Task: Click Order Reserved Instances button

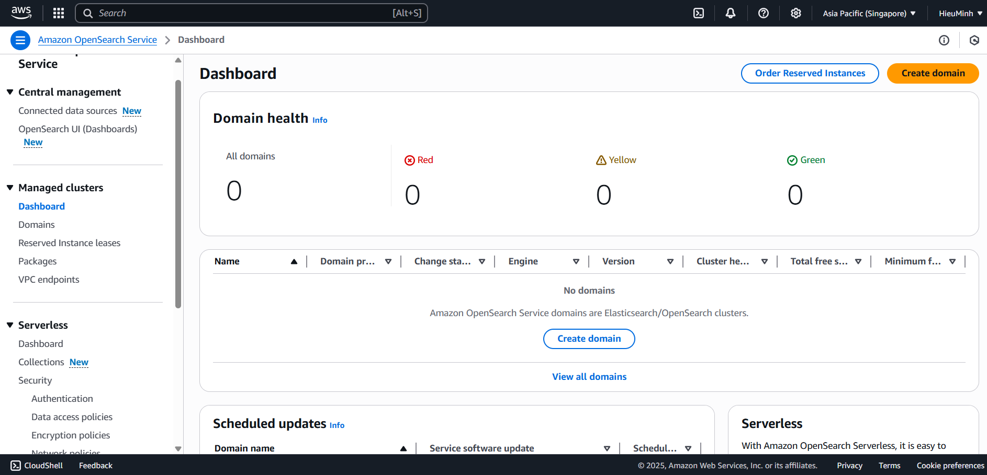Action: pyautogui.click(x=810, y=73)
